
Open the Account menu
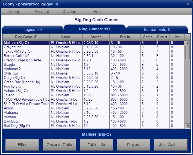42,11
